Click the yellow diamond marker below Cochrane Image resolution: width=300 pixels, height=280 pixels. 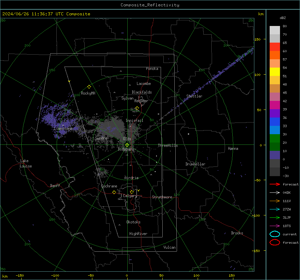pos(114,192)
